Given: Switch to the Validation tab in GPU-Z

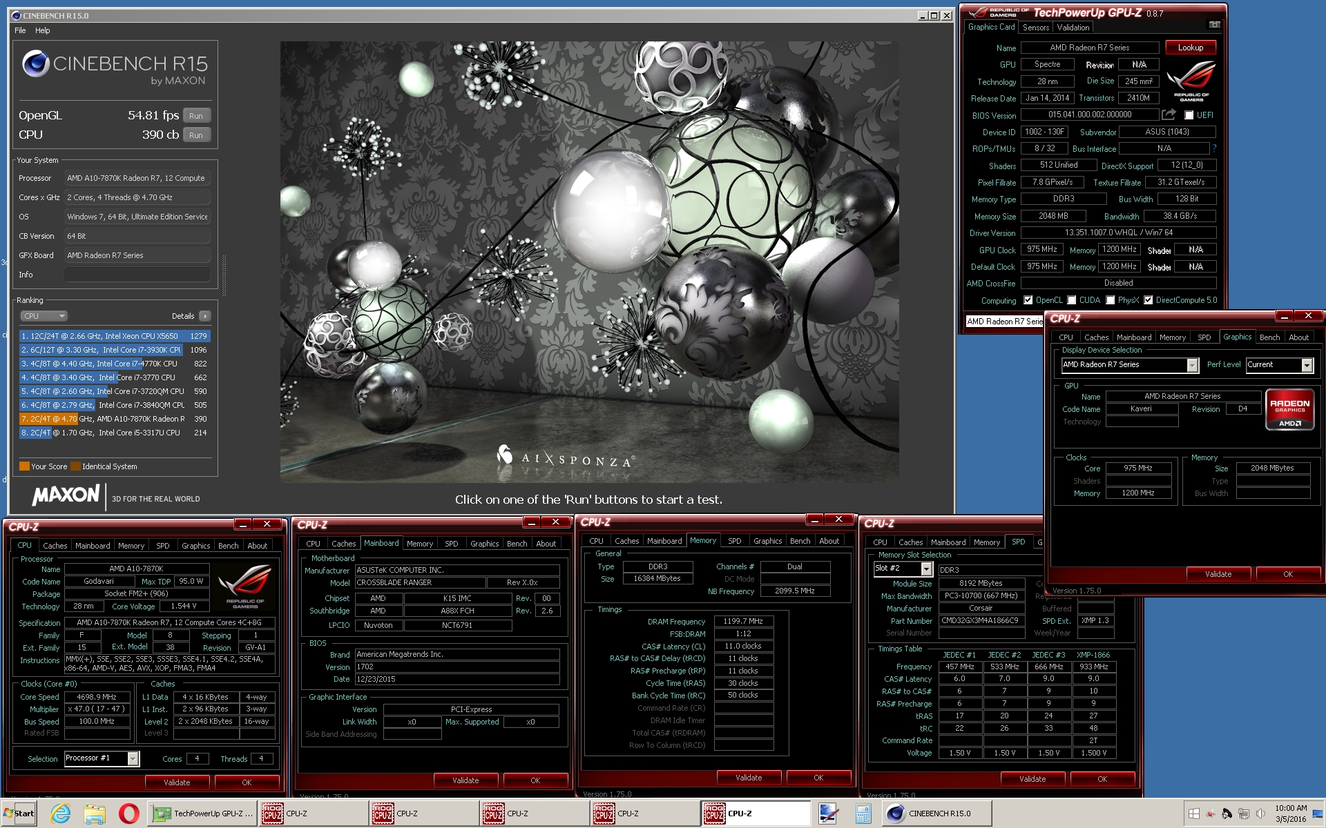Looking at the screenshot, I should tap(1073, 28).
